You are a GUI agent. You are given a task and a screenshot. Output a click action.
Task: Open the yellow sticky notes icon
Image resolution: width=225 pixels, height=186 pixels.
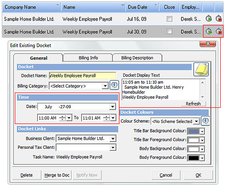[x=201, y=70]
